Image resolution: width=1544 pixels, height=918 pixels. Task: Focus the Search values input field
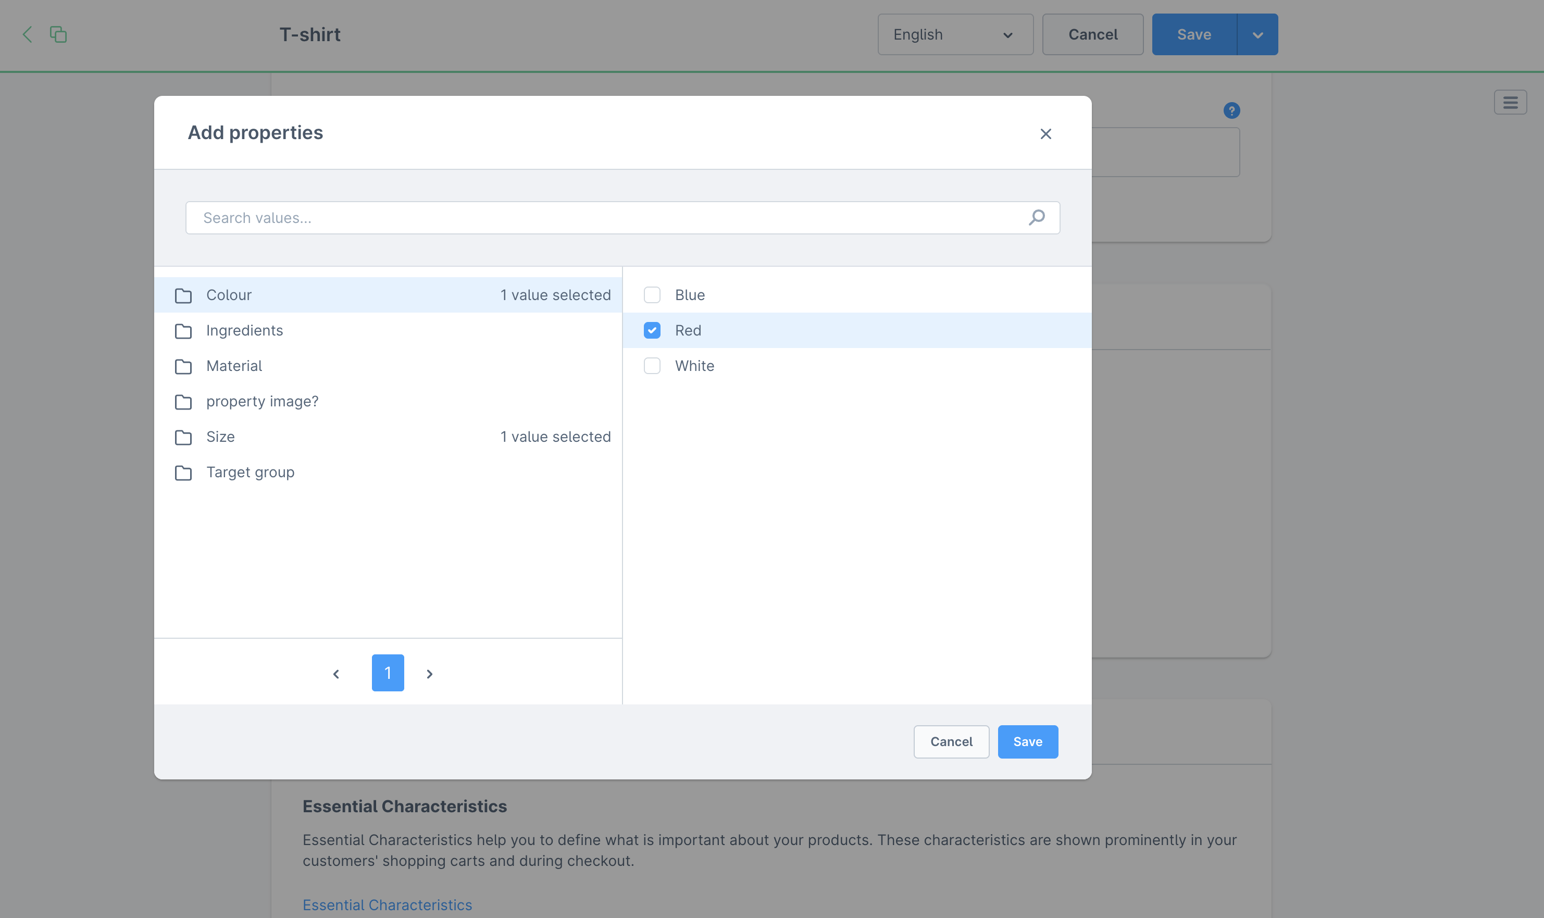click(606, 218)
